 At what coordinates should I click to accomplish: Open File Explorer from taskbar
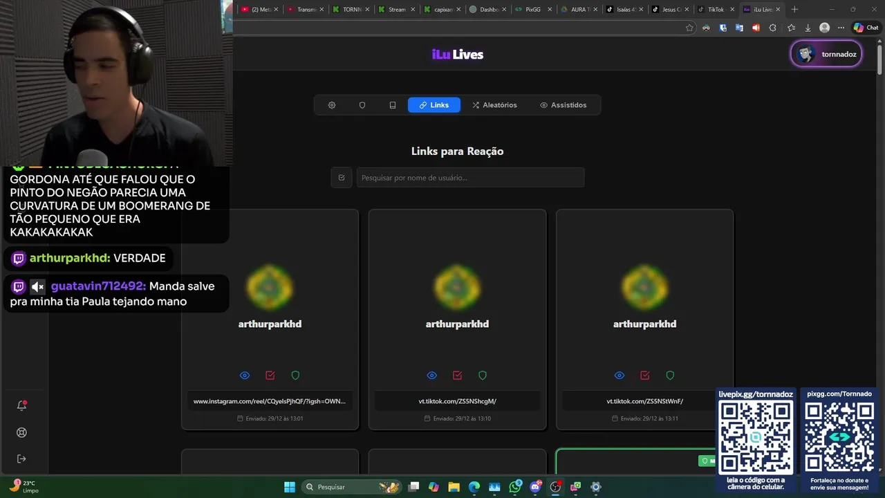[x=454, y=487]
